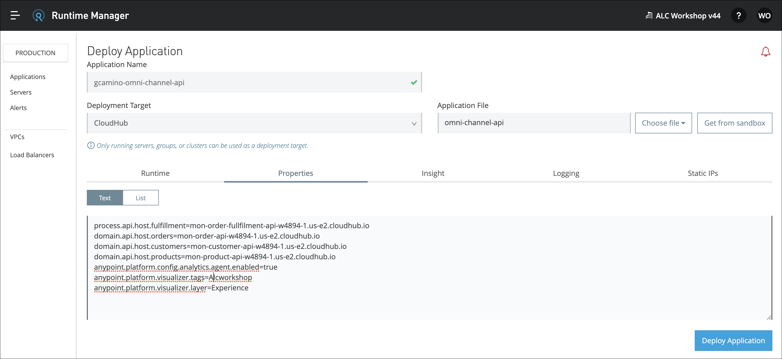Screen dimensions: 782x359
Task: Open the WO user profile avatar
Action: click(764, 16)
